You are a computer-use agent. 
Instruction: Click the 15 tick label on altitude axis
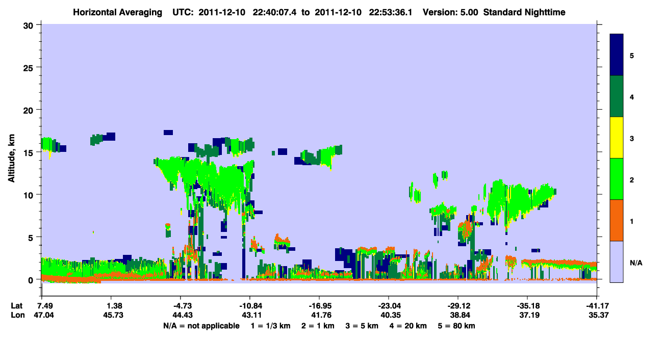pos(30,152)
